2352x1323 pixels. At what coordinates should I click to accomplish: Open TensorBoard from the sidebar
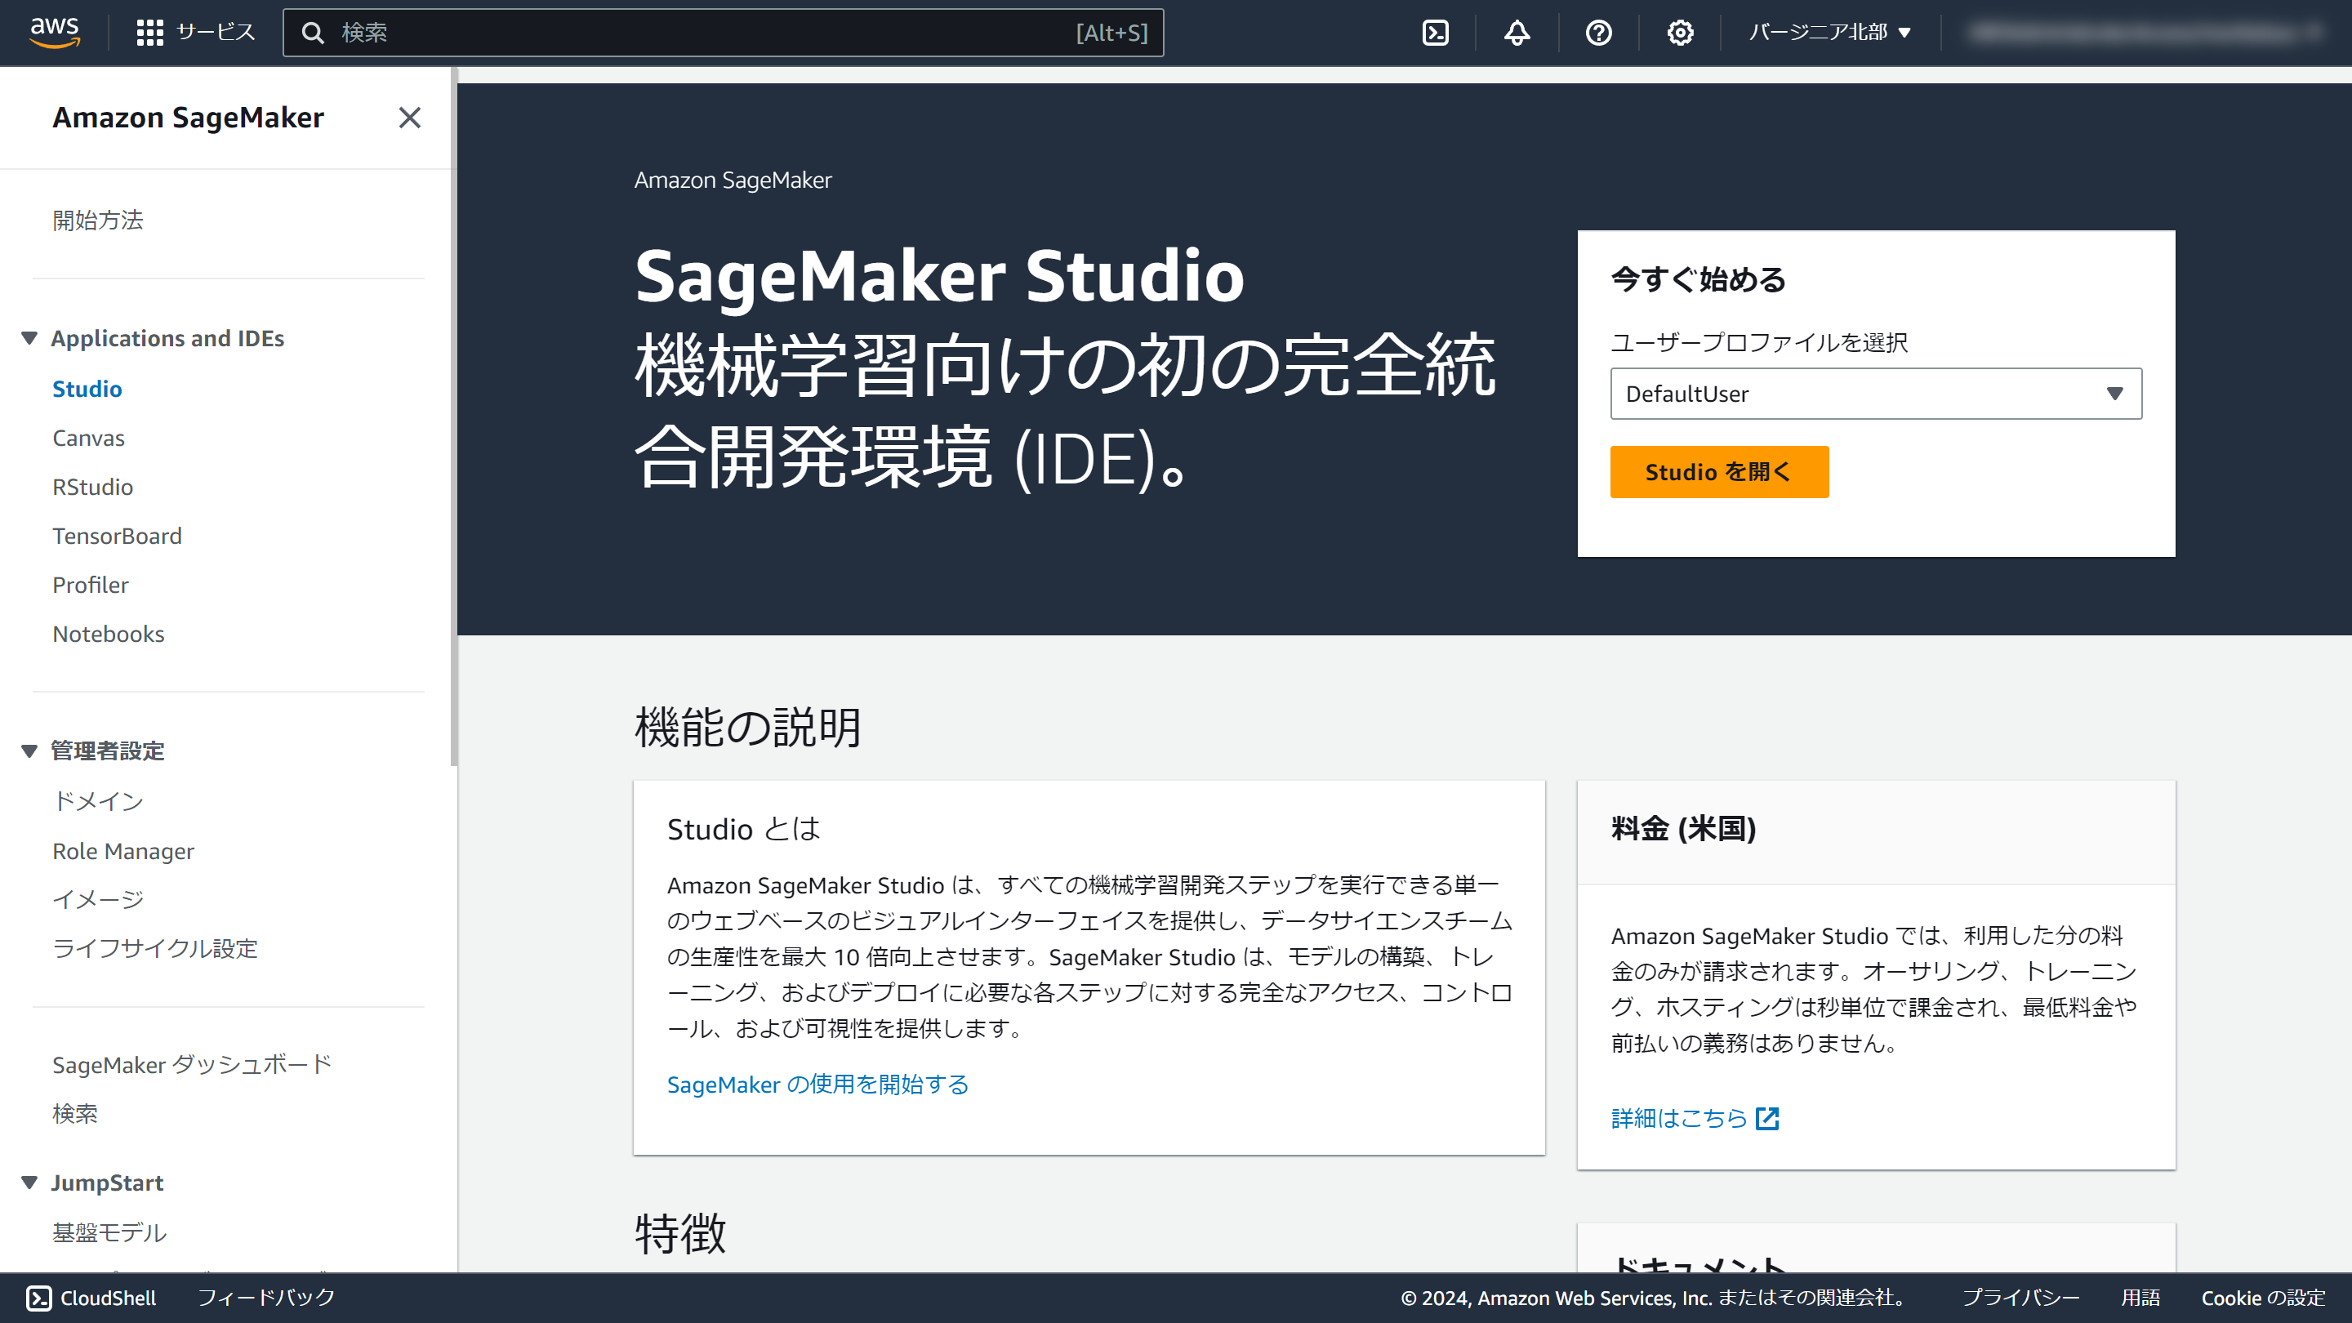click(x=117, y=535)
